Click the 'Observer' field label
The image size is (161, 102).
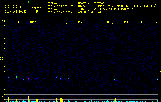(x=52, y=3)
